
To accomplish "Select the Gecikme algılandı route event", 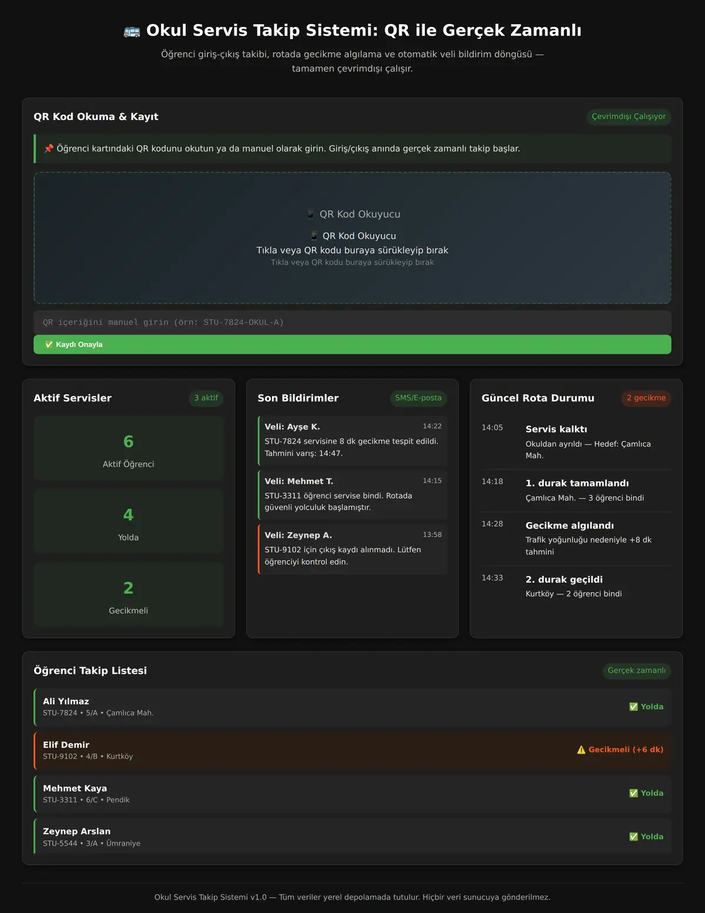I will point(576,539).
